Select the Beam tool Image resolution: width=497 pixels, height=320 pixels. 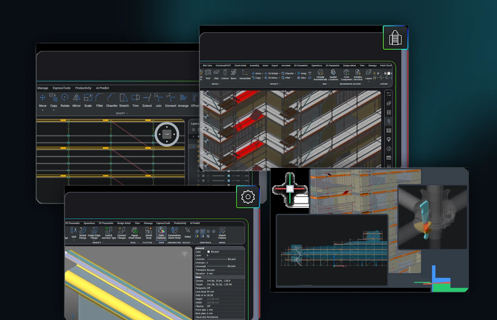(x=234, y=75)
